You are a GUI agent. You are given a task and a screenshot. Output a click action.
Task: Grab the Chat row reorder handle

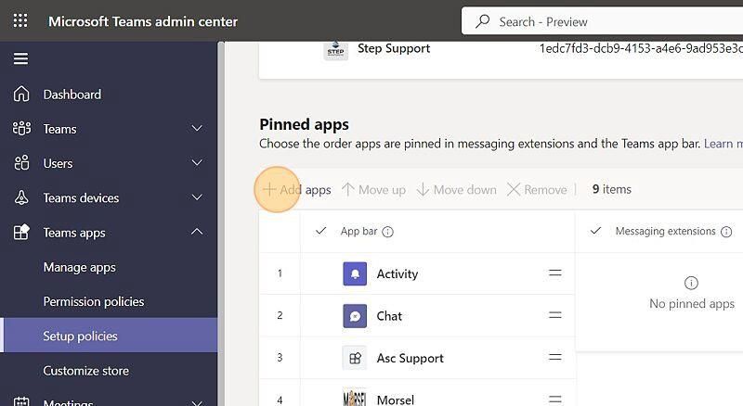coord(554,315)
